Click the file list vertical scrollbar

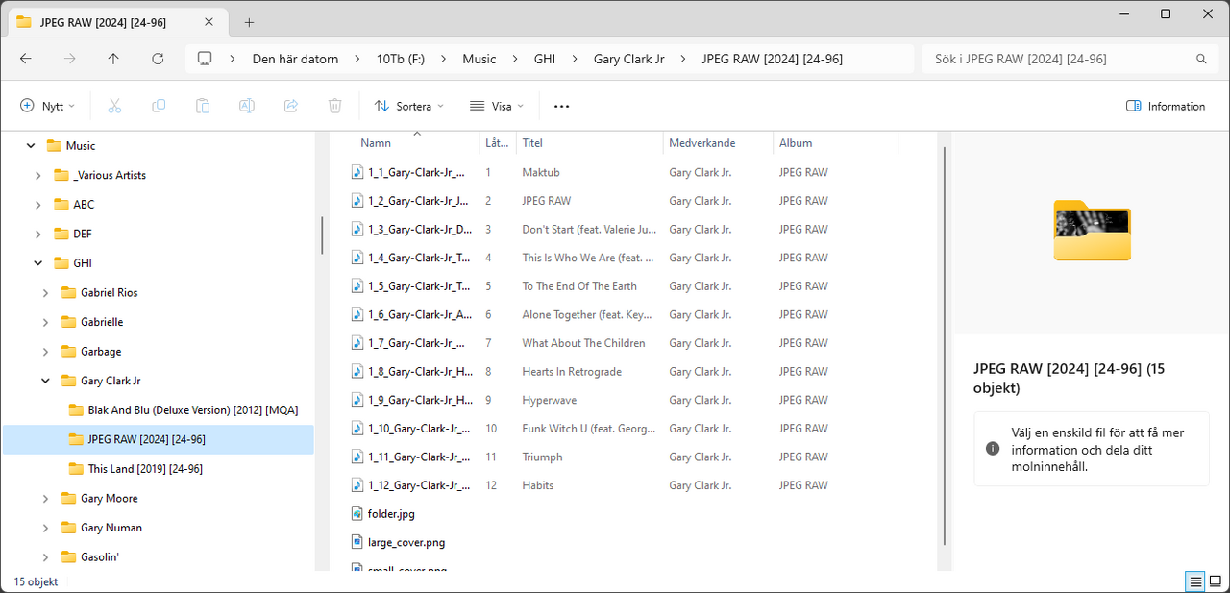coord(946,344)
